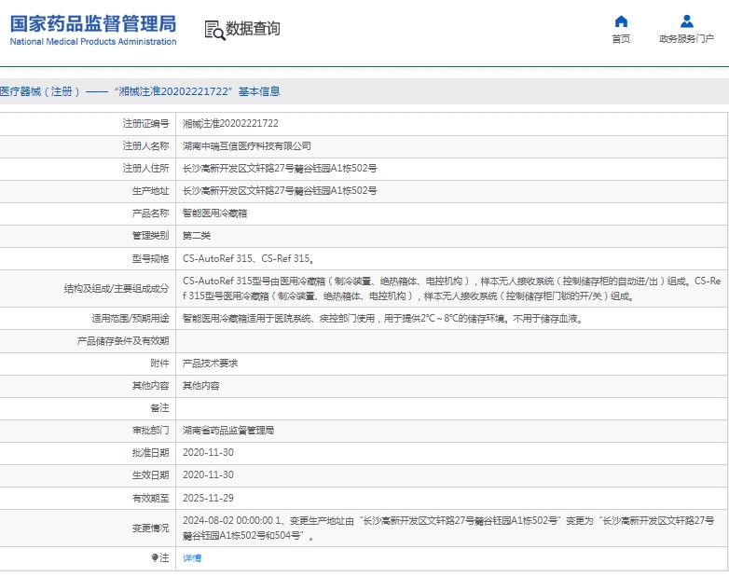This screenshot has height=577, width=729.
Task: Click the 第二类 management category value
Action: [x=197, y=236]
